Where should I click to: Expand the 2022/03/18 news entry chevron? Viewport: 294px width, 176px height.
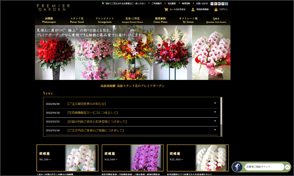click(x=215, y=129)
